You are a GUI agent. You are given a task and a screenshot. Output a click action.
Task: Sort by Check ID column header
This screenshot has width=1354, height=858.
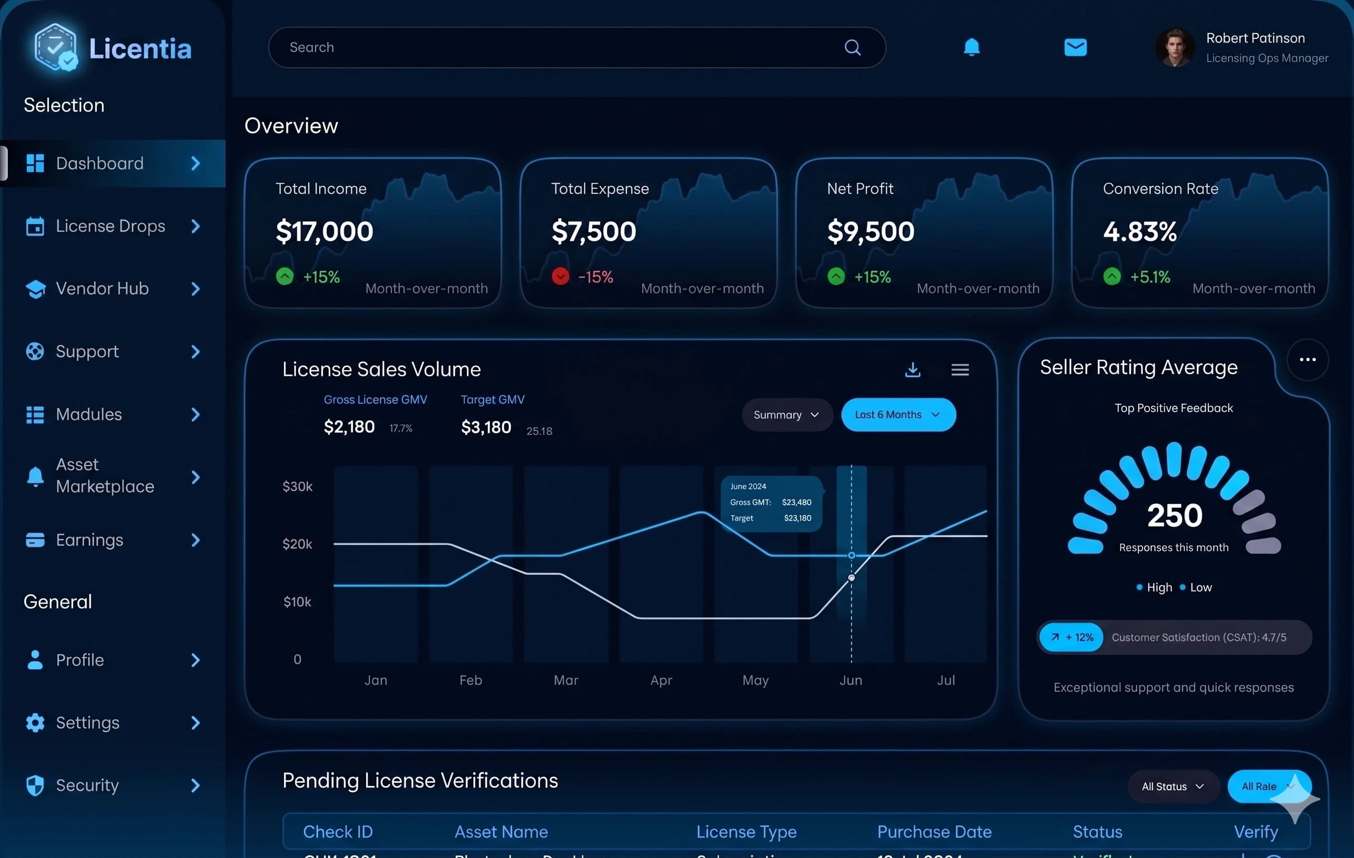[338, 832]
